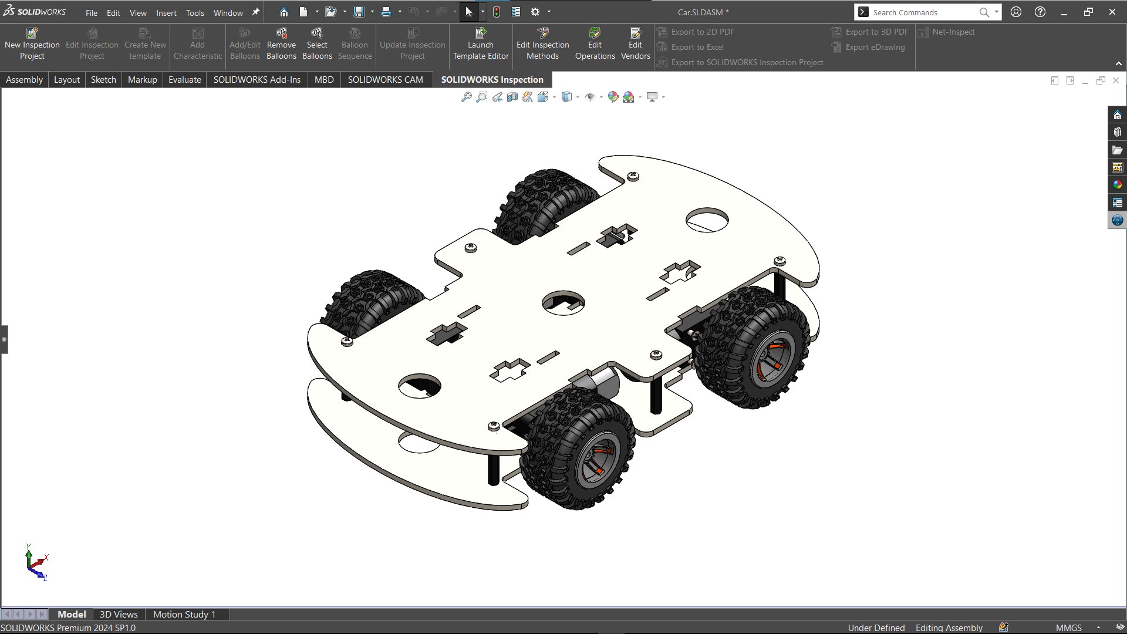Expand the Save dropdown arrow

click(372, 12)
